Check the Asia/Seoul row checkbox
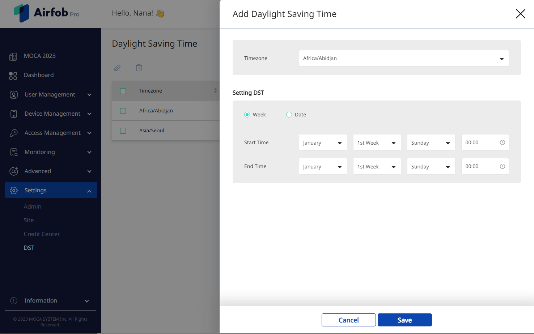534x334 pixels. tap(123, 131)
